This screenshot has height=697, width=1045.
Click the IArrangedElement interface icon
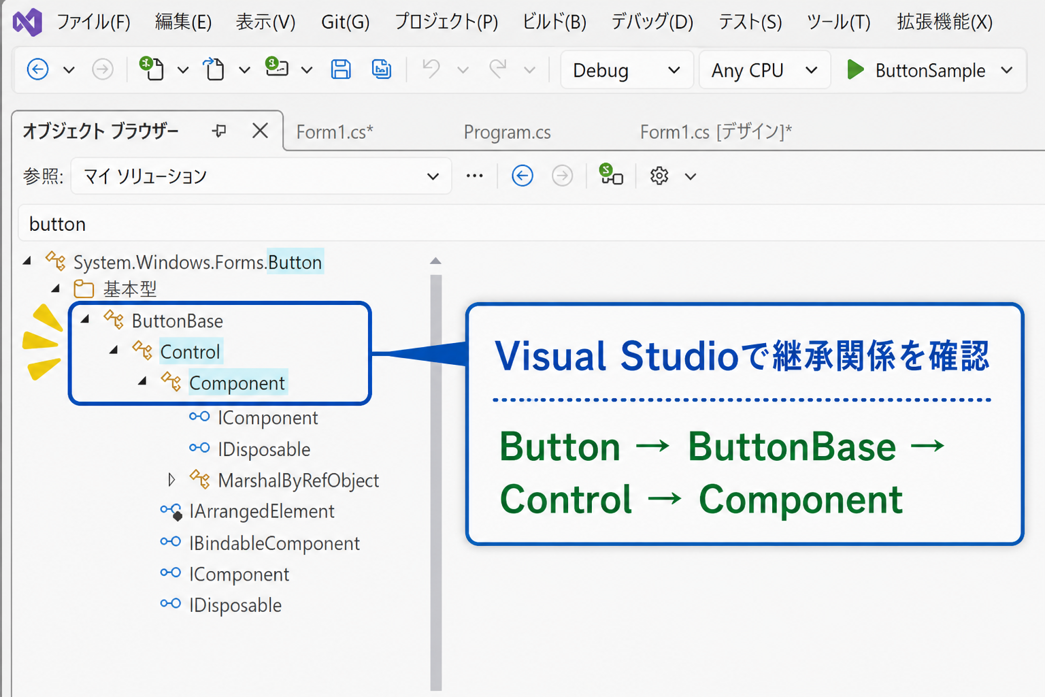click(171, 511)
